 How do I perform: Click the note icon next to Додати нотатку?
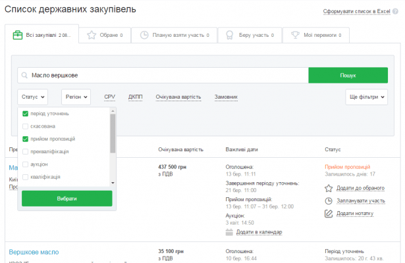(329, 214)
